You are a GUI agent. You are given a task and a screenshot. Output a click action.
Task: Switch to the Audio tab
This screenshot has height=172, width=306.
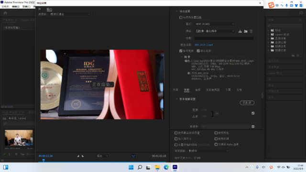(197, 90)
